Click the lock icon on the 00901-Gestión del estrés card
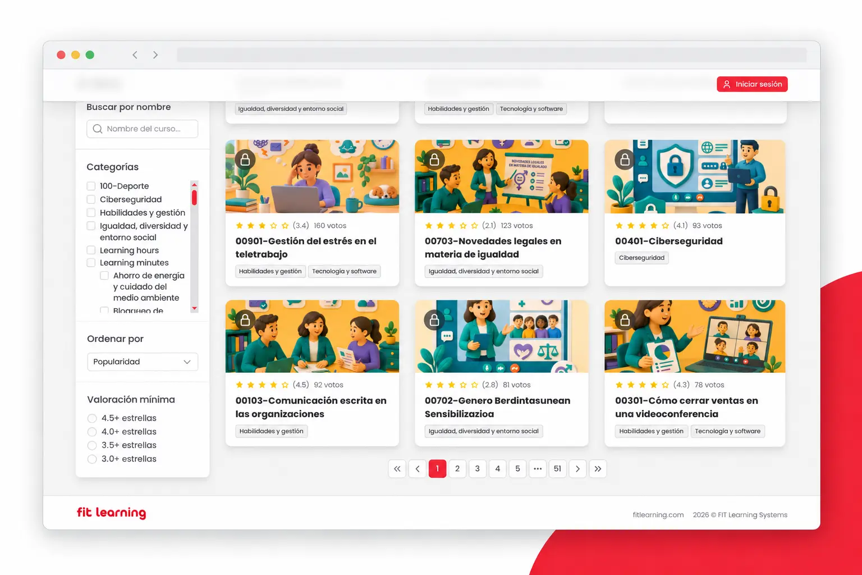 [245, 160]
